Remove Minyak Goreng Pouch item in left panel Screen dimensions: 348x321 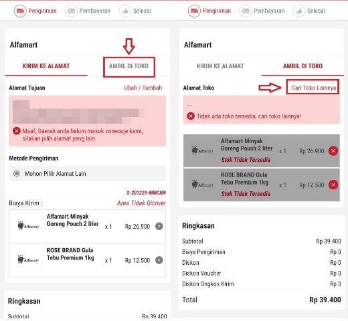159,226
